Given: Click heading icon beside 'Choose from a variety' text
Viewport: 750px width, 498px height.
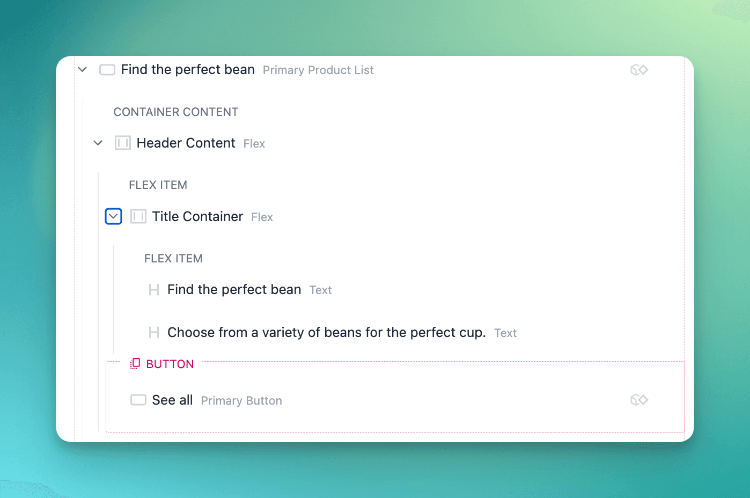Looking at the screenshot, I should (154, 333).
